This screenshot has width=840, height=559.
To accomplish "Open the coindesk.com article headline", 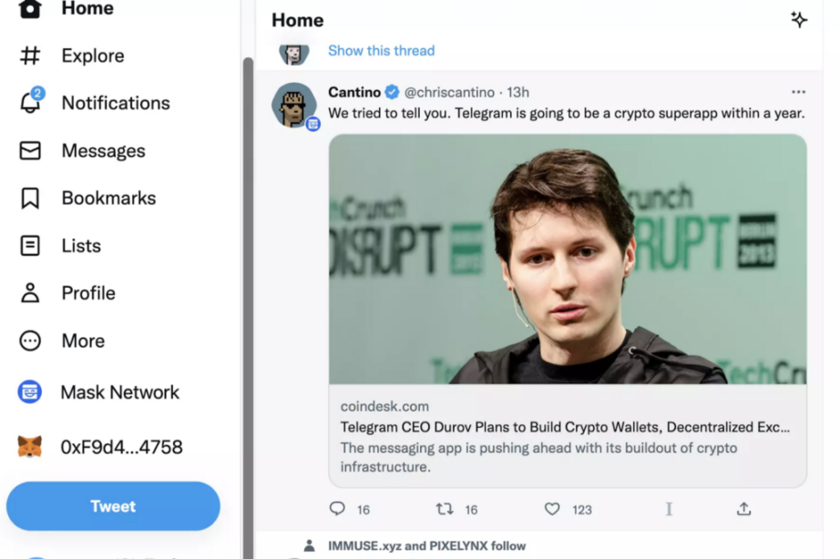I will coord(565,427).
